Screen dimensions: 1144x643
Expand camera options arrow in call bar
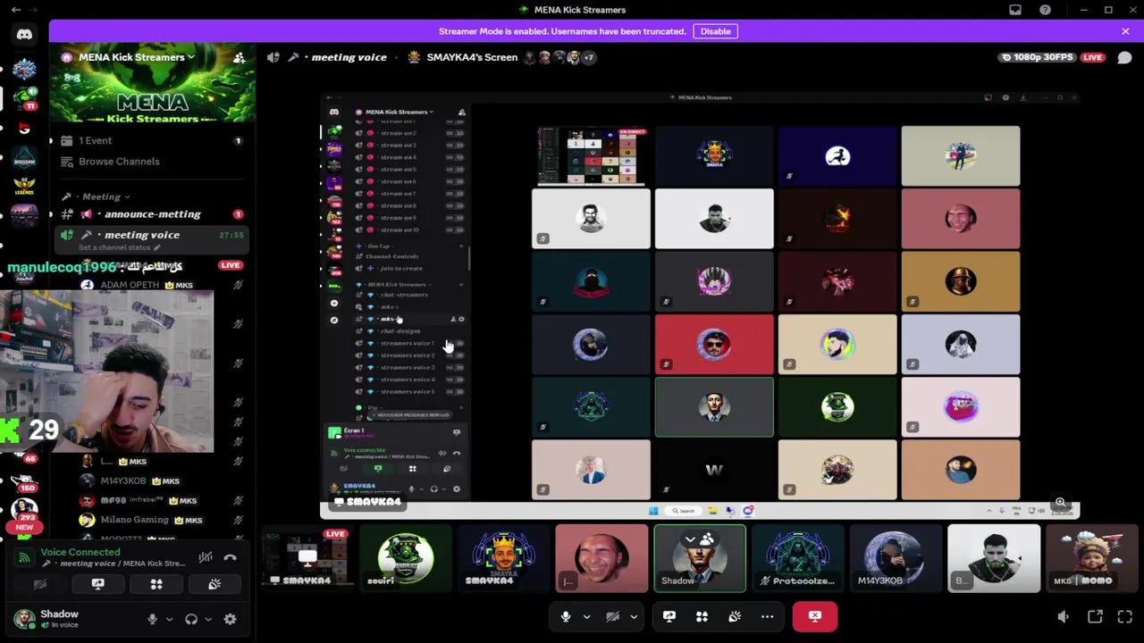[x=634, y=616]
